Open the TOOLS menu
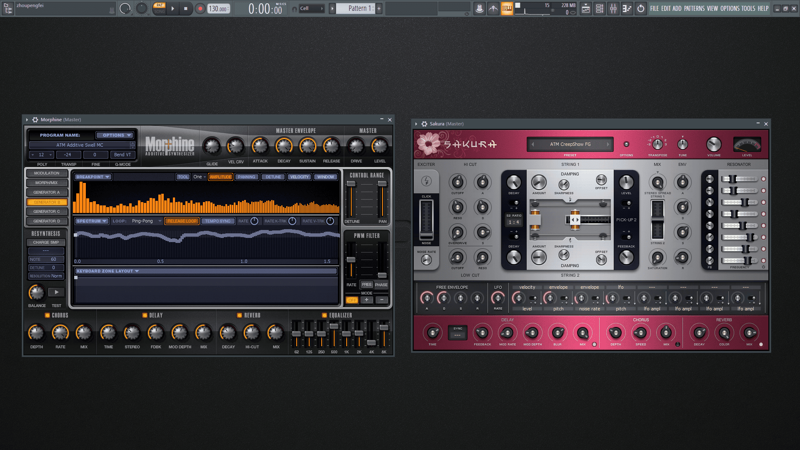Viewport: 800px width, 450px height. pyautogui.click(x=748, y=8)
